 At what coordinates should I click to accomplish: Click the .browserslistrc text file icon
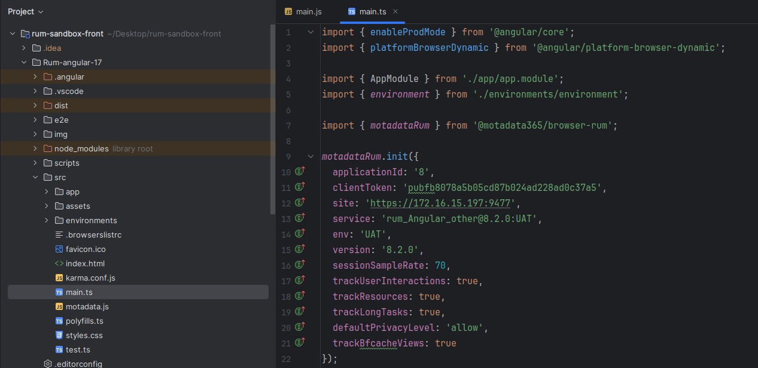[x=59, y=235]
